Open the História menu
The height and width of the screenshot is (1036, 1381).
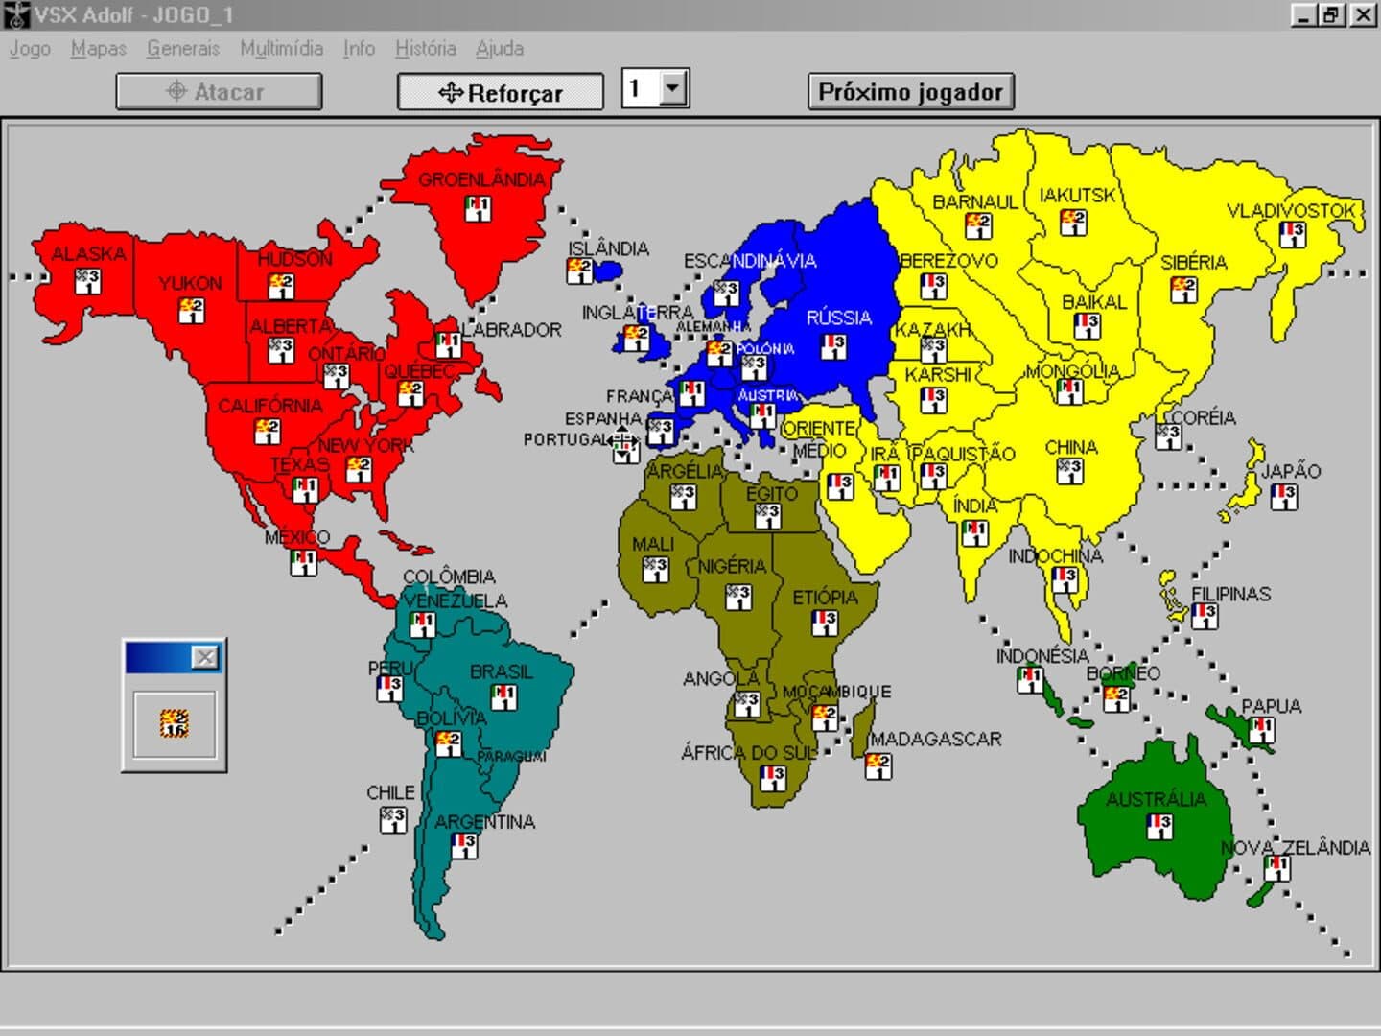coord(425,48)
